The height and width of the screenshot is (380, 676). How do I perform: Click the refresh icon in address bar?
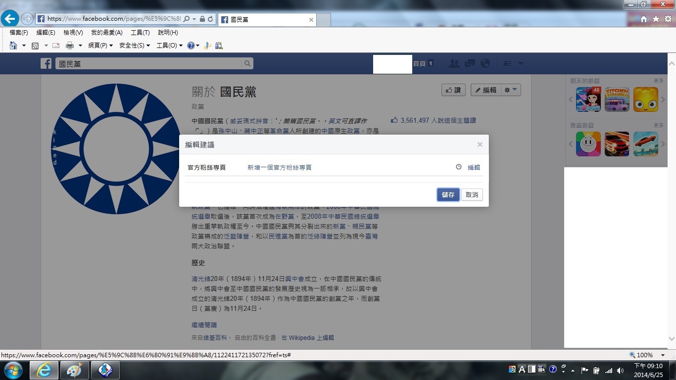[211, 19]
